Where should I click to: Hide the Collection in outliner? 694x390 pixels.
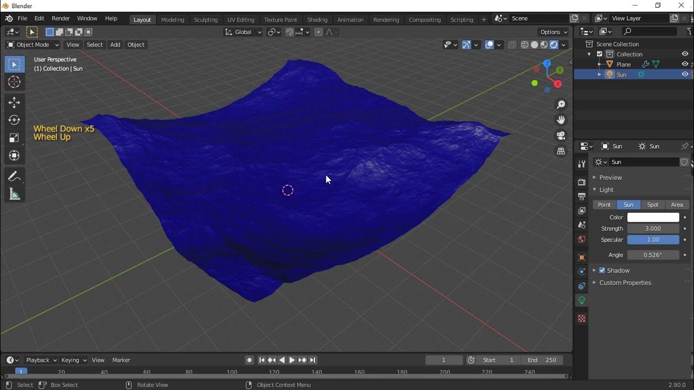coord(685,54)
